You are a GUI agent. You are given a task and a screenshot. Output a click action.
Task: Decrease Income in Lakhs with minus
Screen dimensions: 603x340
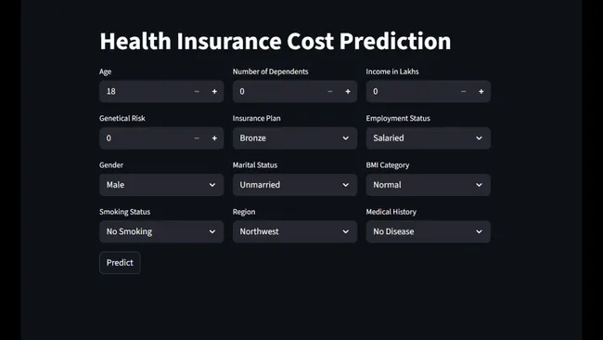(464, 92)
